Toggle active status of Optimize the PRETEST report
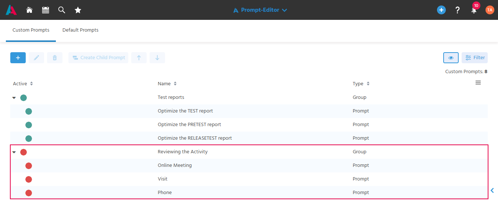The image size is (498, 211). pos(29,125)
